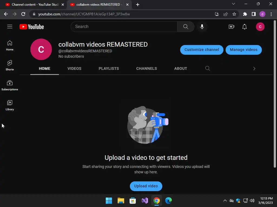Click the YouTube logo
Screen dimensions: 277x207
point(32,27)
